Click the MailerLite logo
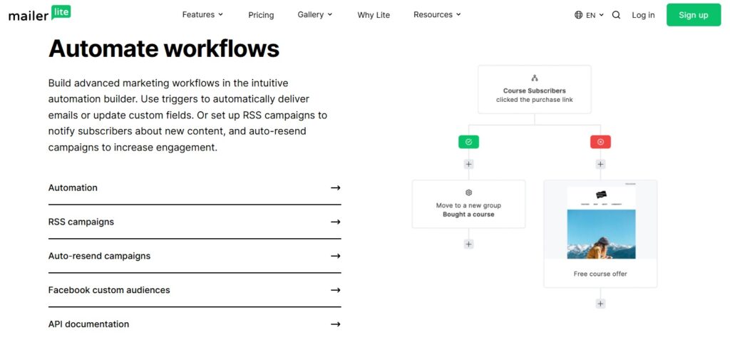 pyautogui.click(x=39, y=14)
